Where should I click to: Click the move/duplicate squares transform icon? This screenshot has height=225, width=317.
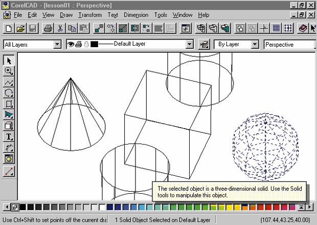coord(99,28)
